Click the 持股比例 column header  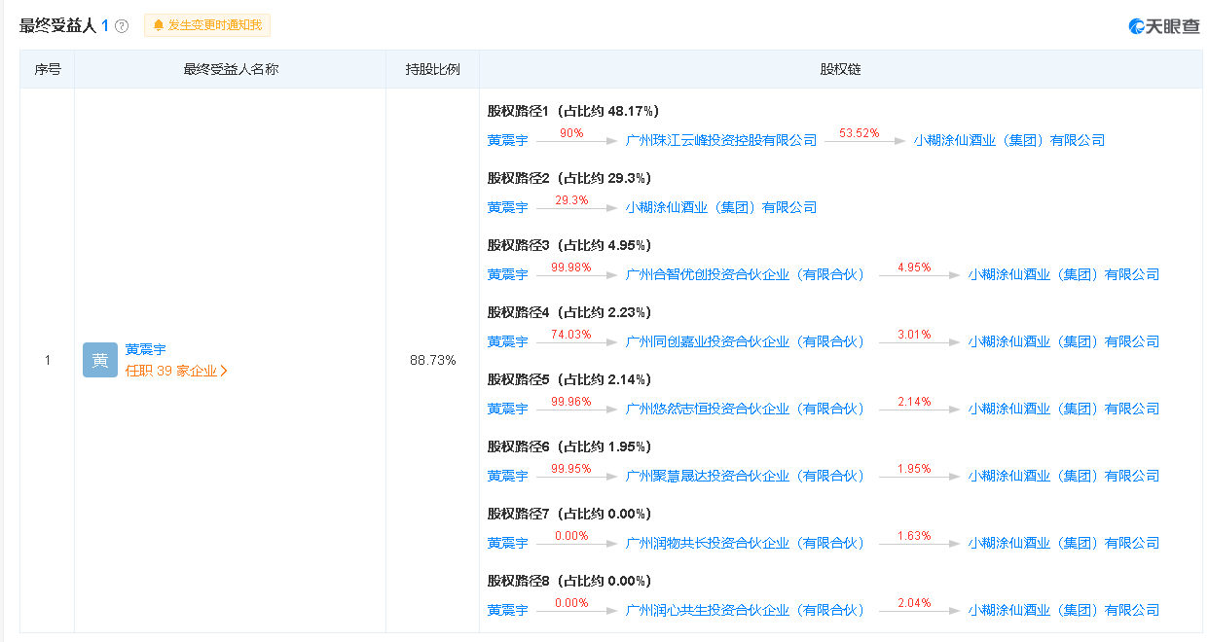tap(433, 70)
